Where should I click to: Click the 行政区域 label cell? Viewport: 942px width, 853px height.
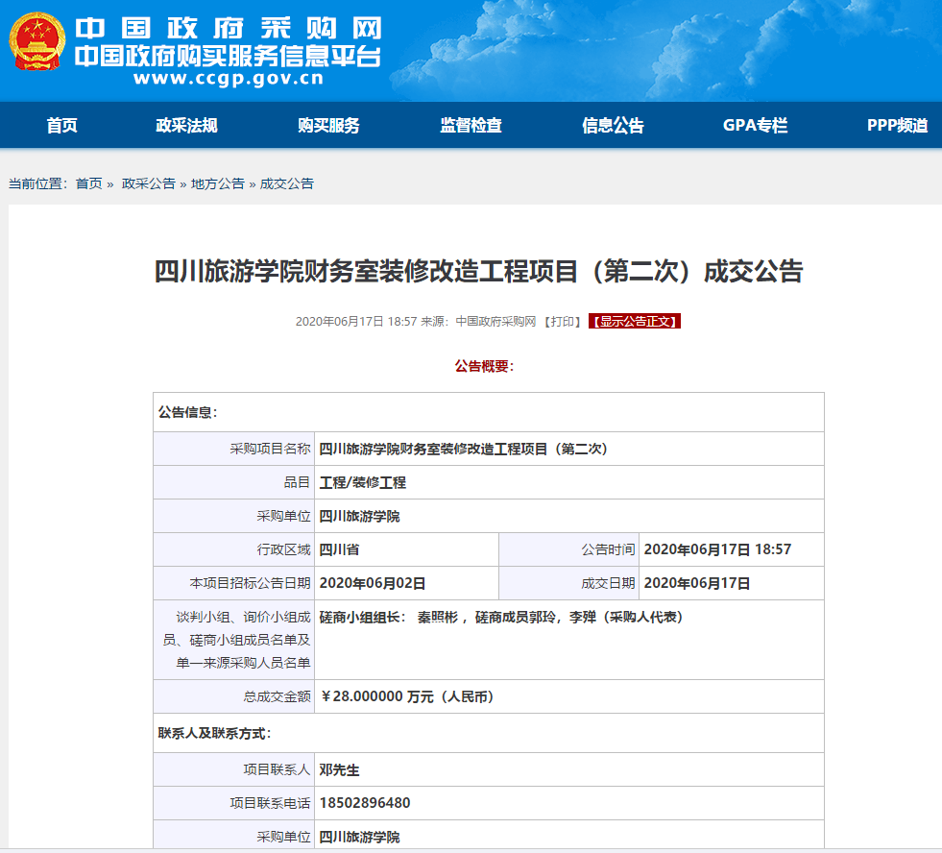[x=233, y=549]
